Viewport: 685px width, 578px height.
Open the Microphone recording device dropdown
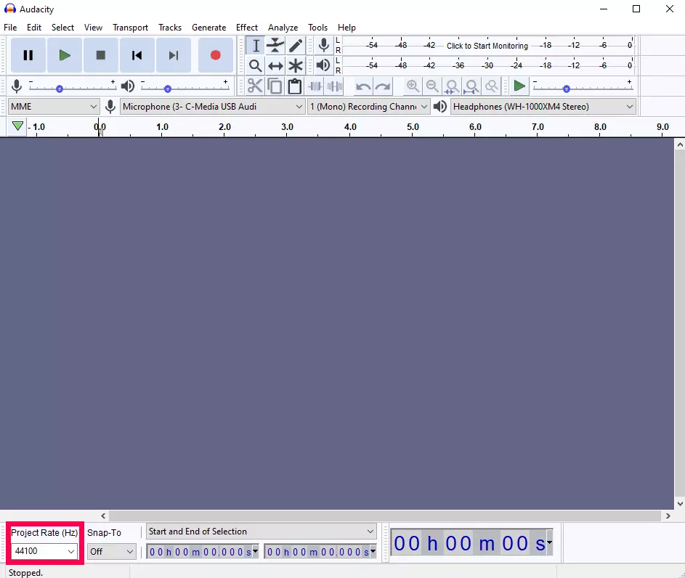click(212, 107)
